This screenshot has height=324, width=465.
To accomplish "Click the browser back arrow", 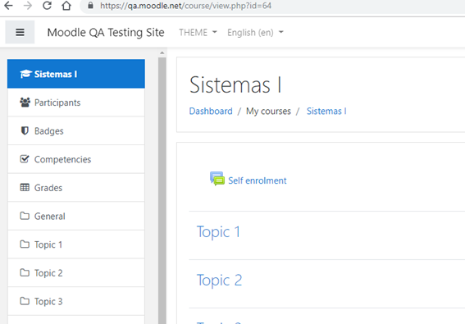I will (8, 6).
